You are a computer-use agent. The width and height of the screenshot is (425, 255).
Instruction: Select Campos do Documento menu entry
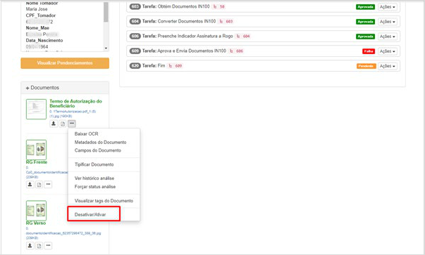[98, 150]
